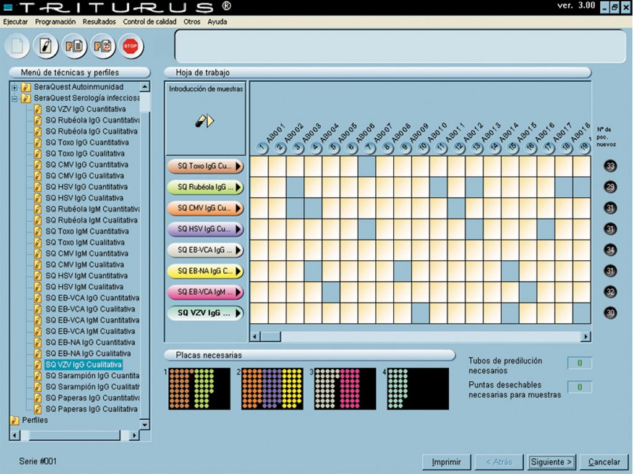
Task: Click the new blank document toolbar icon
Action: (17, 47)
